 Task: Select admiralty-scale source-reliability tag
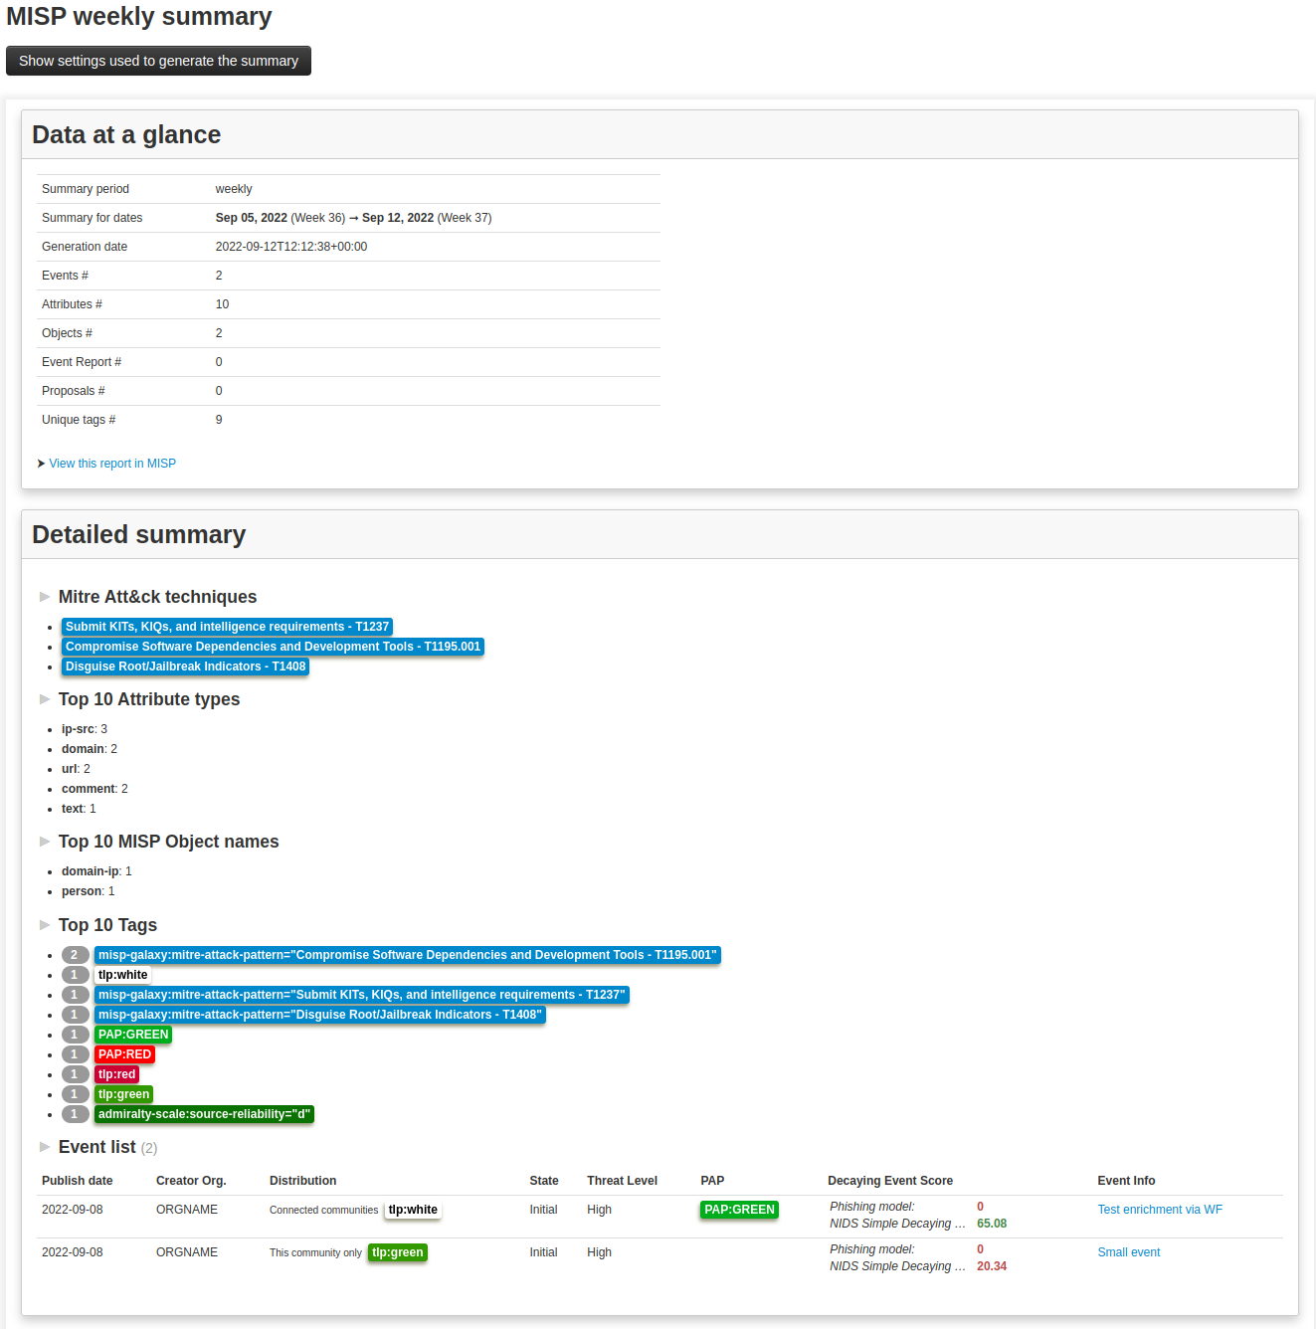[204, 1114]
